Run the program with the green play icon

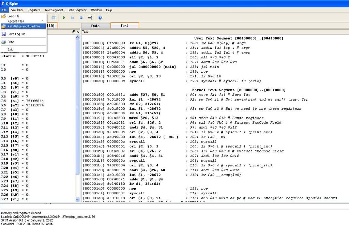coord(64,18)
